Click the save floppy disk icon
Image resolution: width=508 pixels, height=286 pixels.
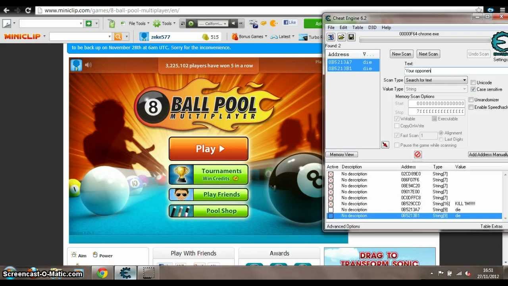(351, 37)
